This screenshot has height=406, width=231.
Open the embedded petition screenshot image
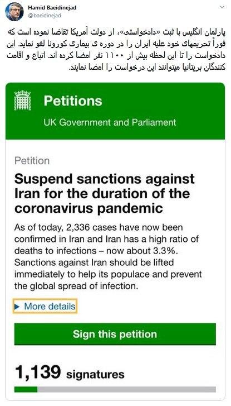(115, 242)
